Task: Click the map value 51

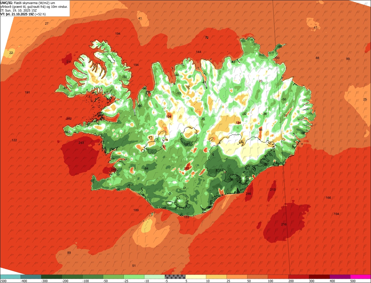Action: (x=134, y=266)
